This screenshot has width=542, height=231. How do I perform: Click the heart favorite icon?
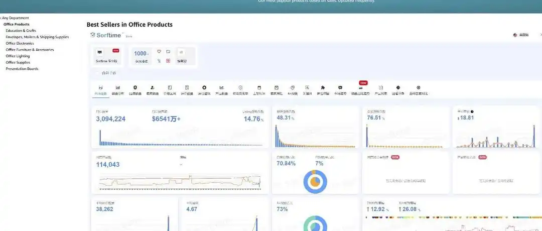tap(159, 52)
